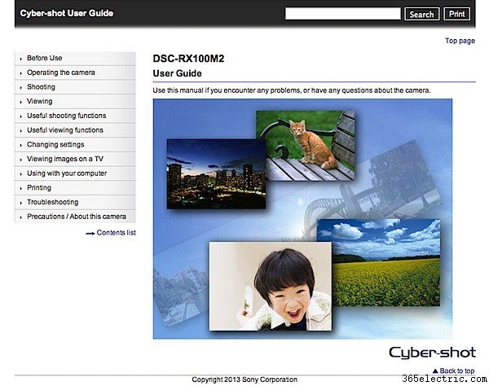
Task: Click the orange cat on bench photo
Action: (x=306, y=146)
